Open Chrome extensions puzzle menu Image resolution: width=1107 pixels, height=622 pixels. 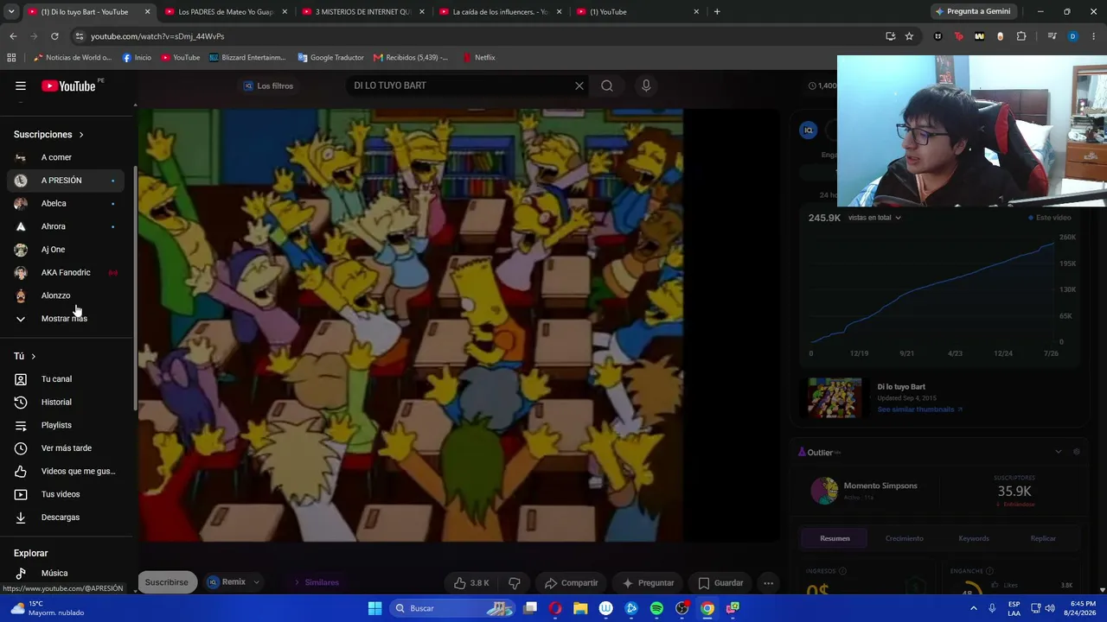[1021, 36]
